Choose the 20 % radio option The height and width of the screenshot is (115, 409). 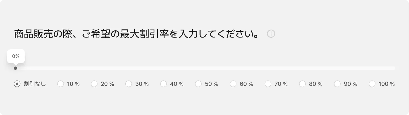[x=94, y=84]
